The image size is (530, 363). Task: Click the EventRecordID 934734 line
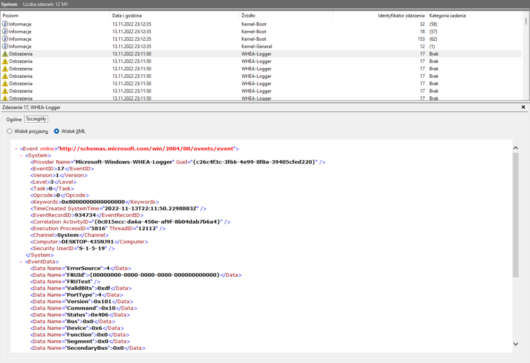87,215
